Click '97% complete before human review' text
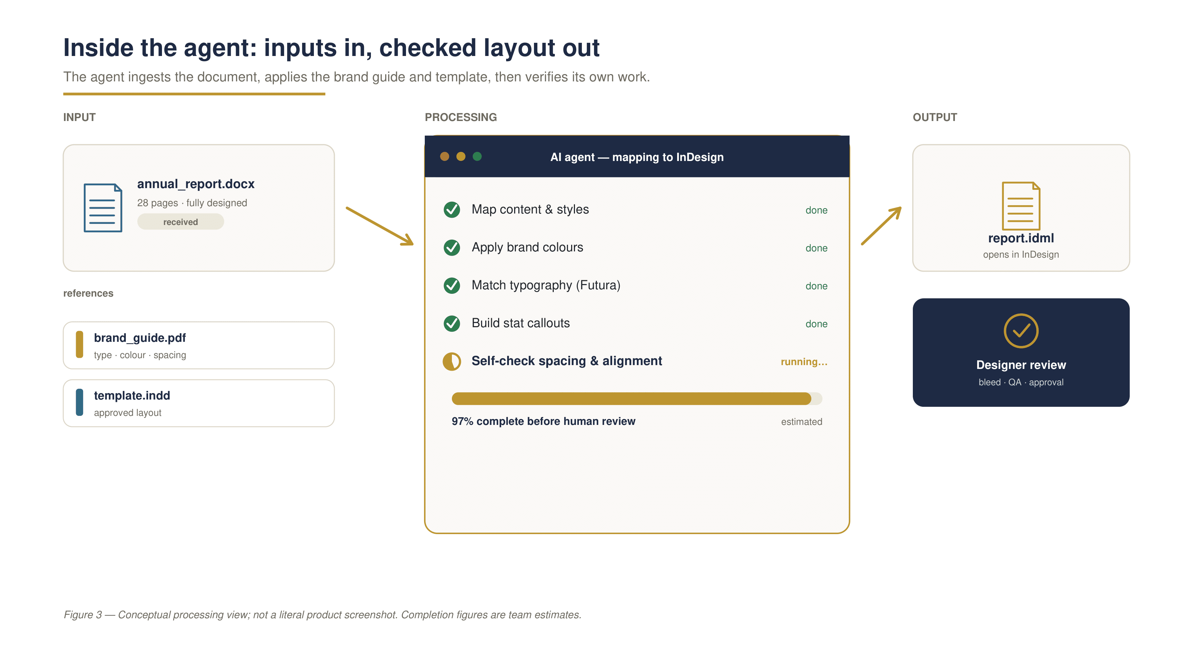The width and height of the screenshot is (1193, 669). pos(544,421)
